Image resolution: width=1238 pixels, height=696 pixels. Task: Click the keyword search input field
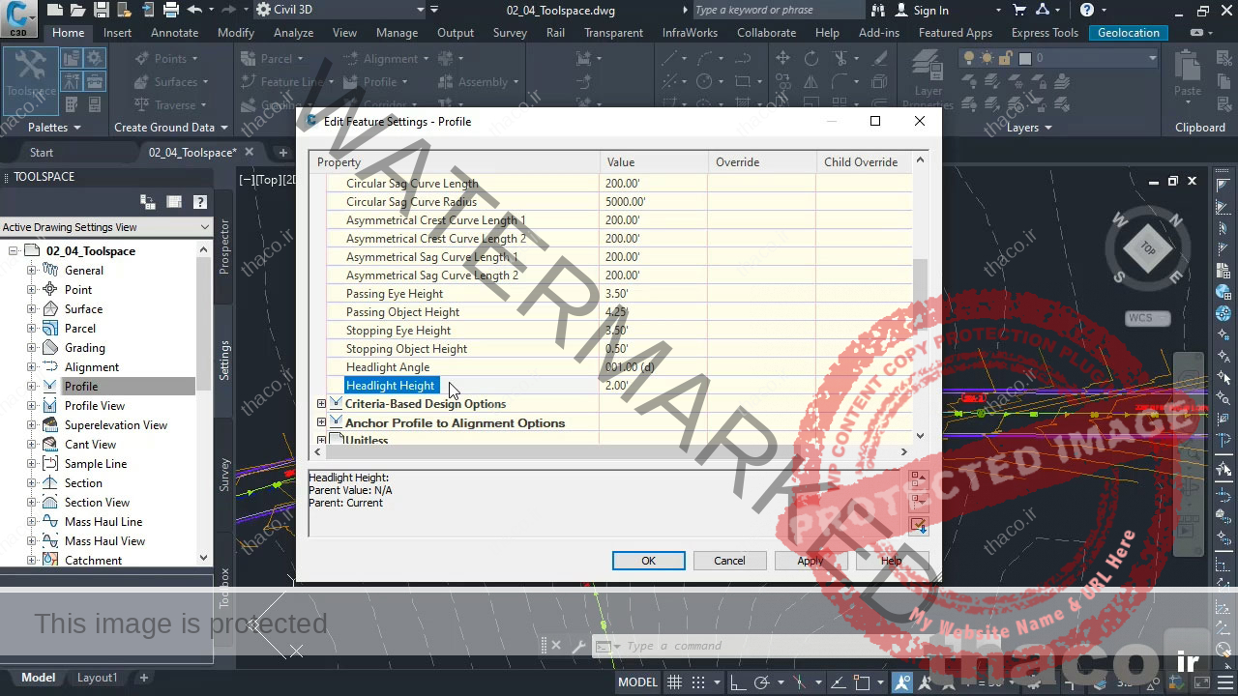tap(777, 10)
